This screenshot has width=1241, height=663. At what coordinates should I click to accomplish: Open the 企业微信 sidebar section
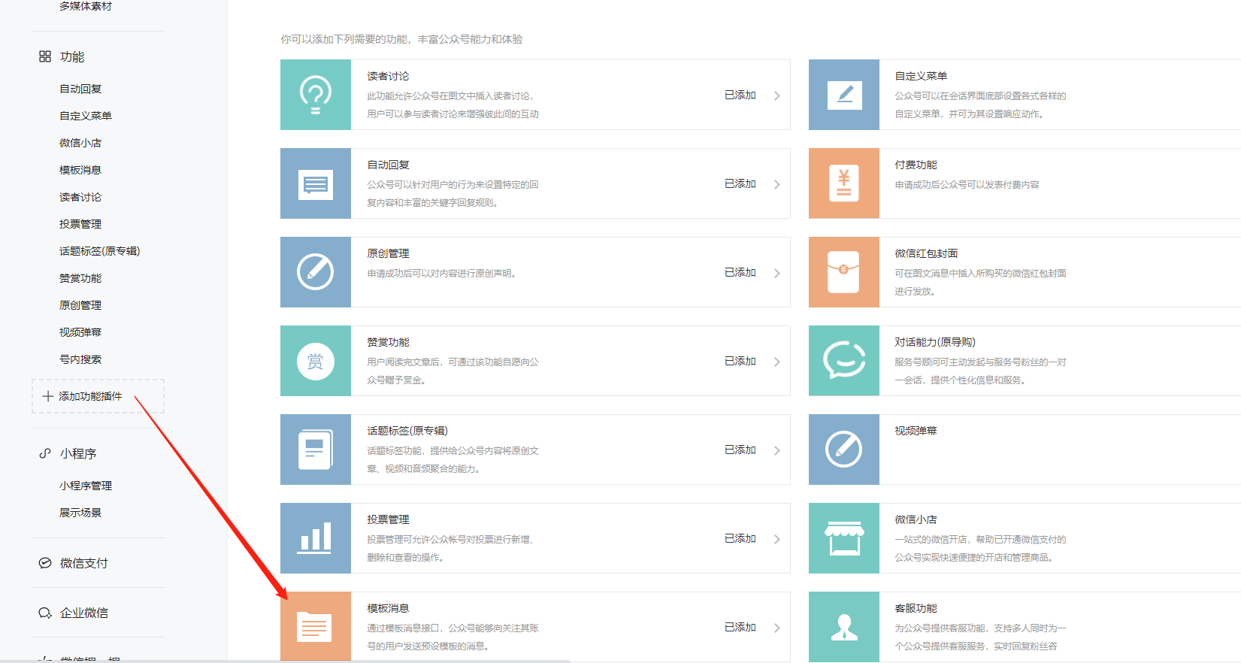point(83,613)
